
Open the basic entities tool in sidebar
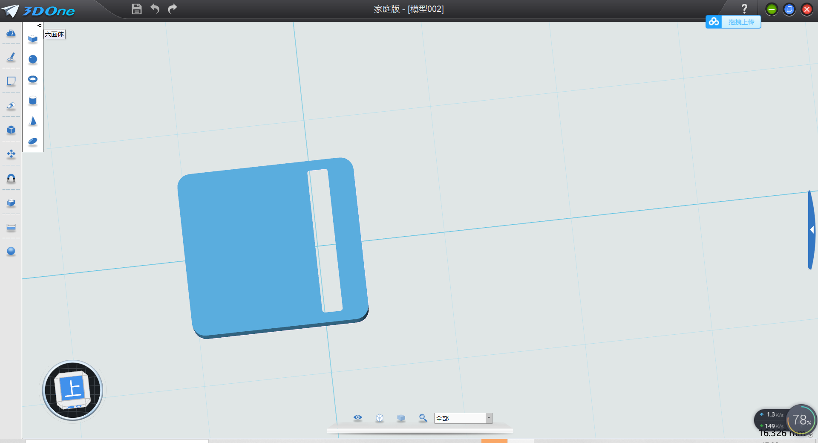[x=11, y=33]
